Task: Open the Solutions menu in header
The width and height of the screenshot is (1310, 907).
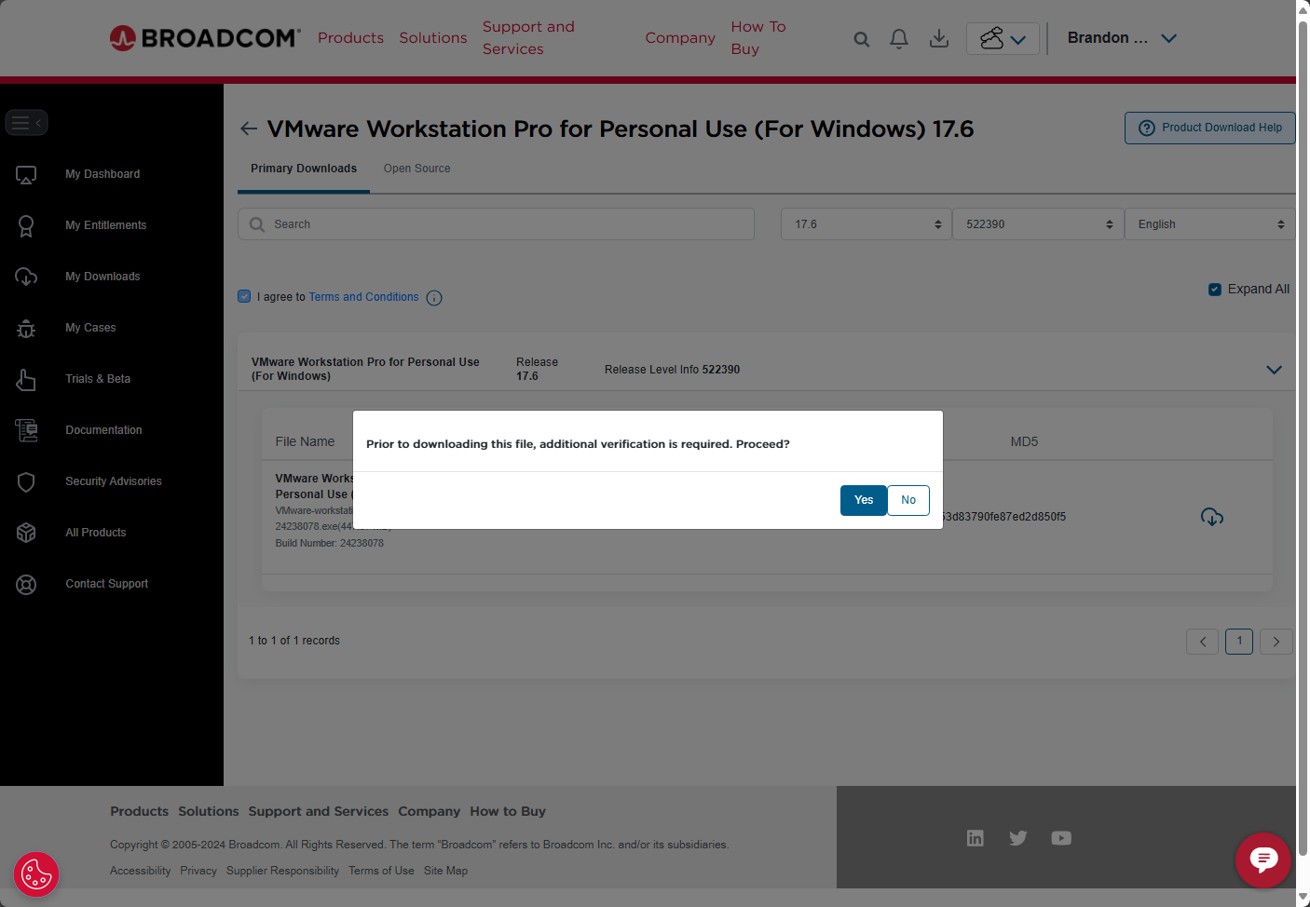Action: [433, 37]
